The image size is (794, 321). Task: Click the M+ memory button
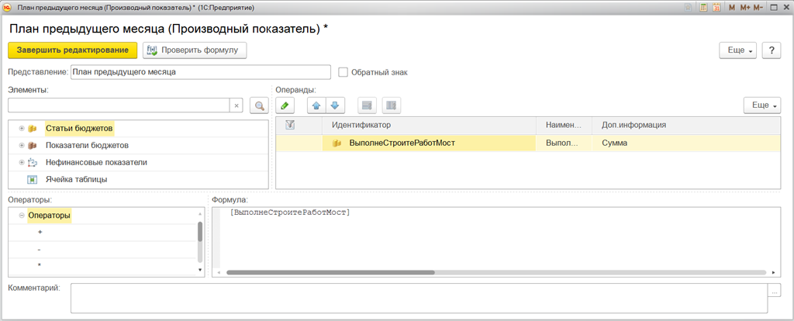[745, 8]
